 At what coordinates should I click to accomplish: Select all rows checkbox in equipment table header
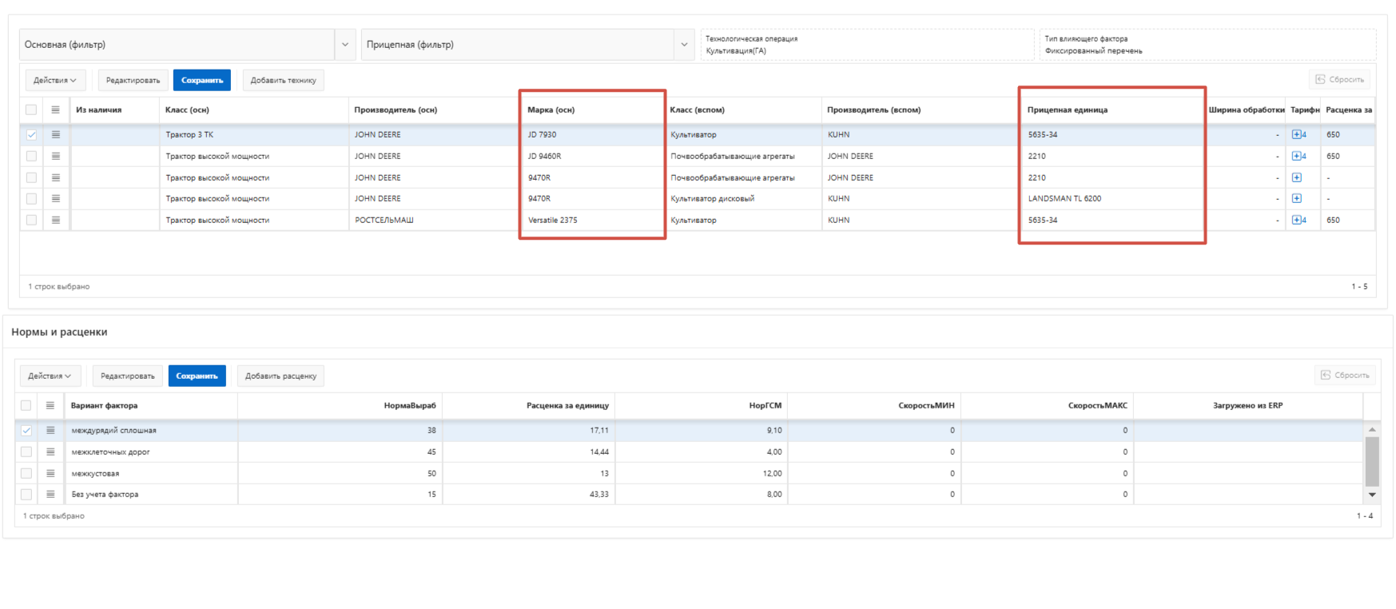pyautogui.click(x=31, y=109)
